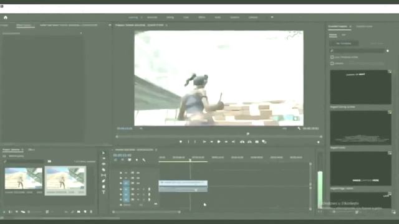Open Program monitor zoom level dropdown
The width and height of the screenshot is (399, 224).
coord(141,129)
